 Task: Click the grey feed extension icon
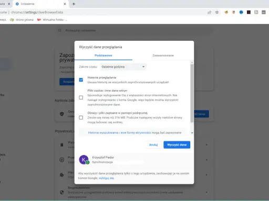(x=256, y=12)
